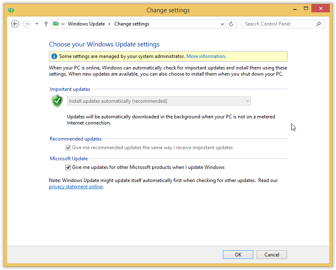Go up one level with the Up arrow
The width and height of the screenshot is (336, 270).
pos(46,24)
